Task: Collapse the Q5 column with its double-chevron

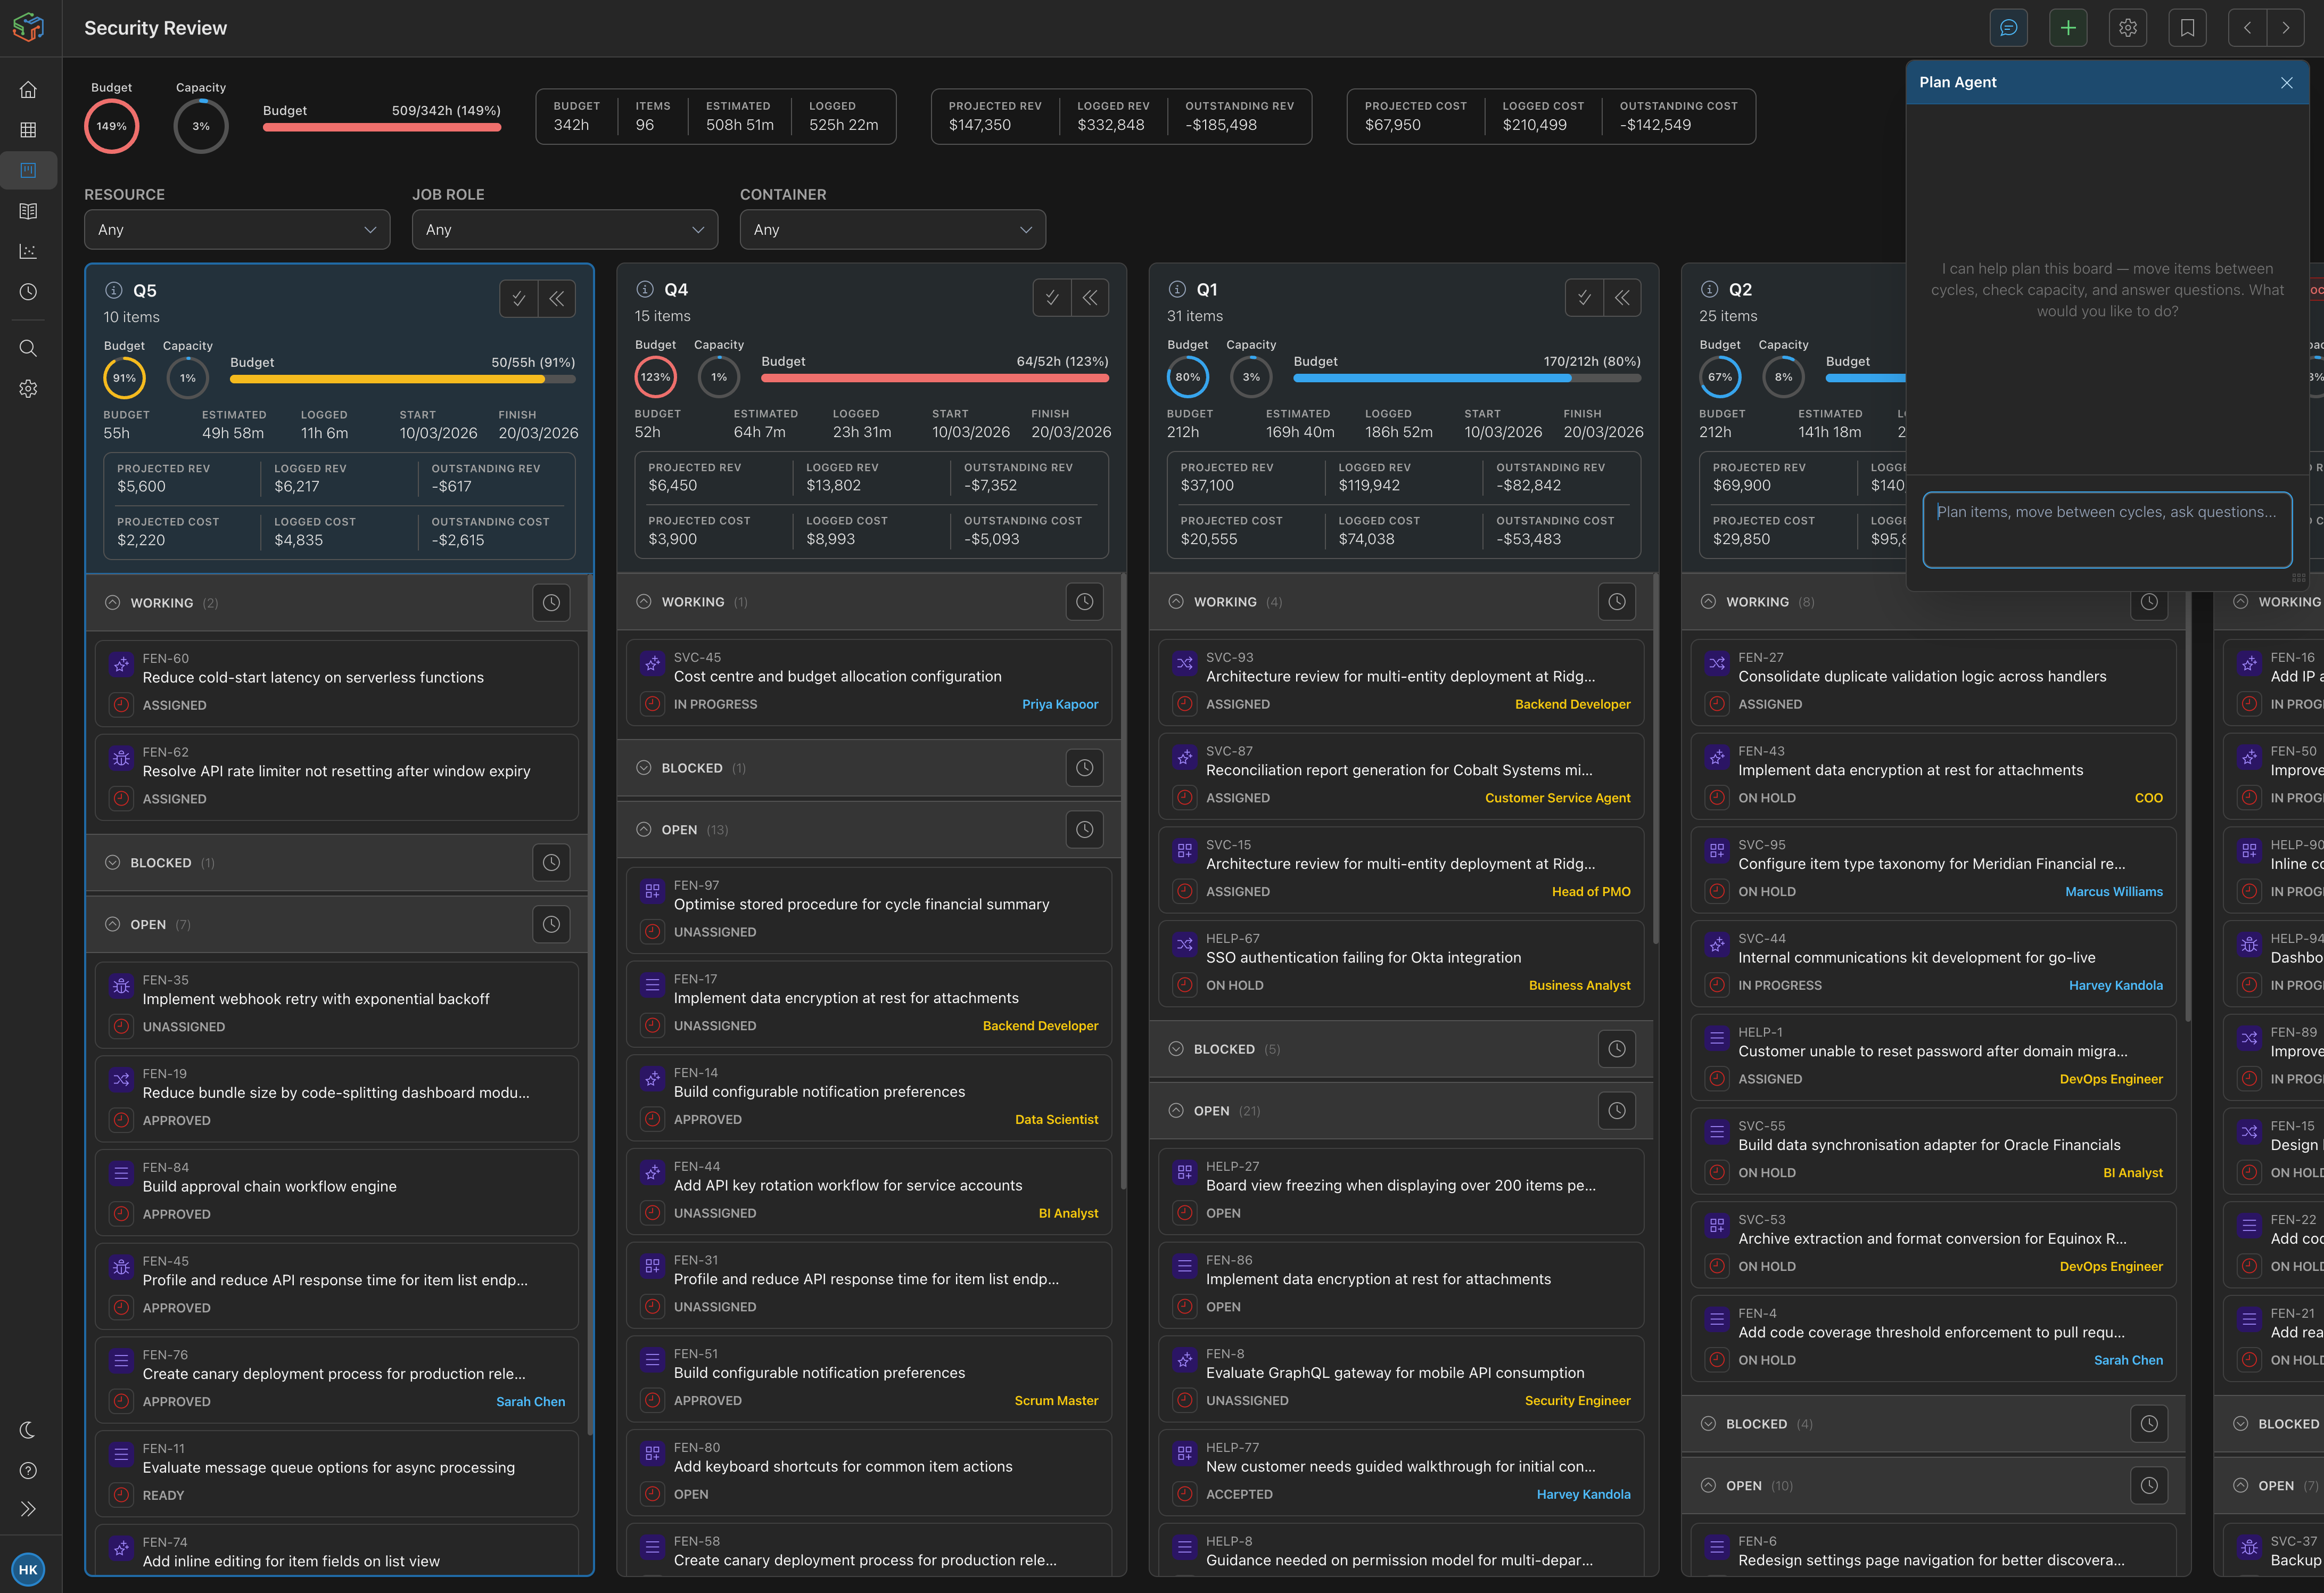Action: 556,298
